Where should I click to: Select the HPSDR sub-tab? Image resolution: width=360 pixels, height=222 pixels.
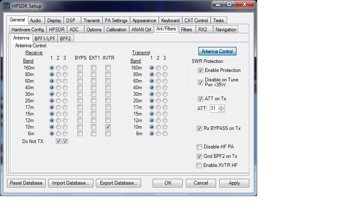[x=57, y=30]
